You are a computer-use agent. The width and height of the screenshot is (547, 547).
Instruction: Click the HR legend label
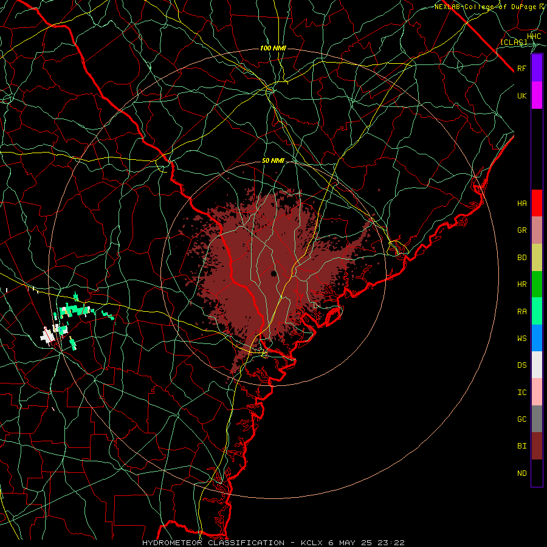521,284
